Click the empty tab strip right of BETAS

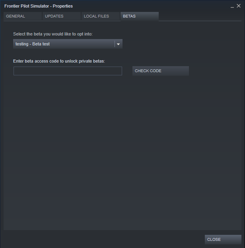click(200, 16)
